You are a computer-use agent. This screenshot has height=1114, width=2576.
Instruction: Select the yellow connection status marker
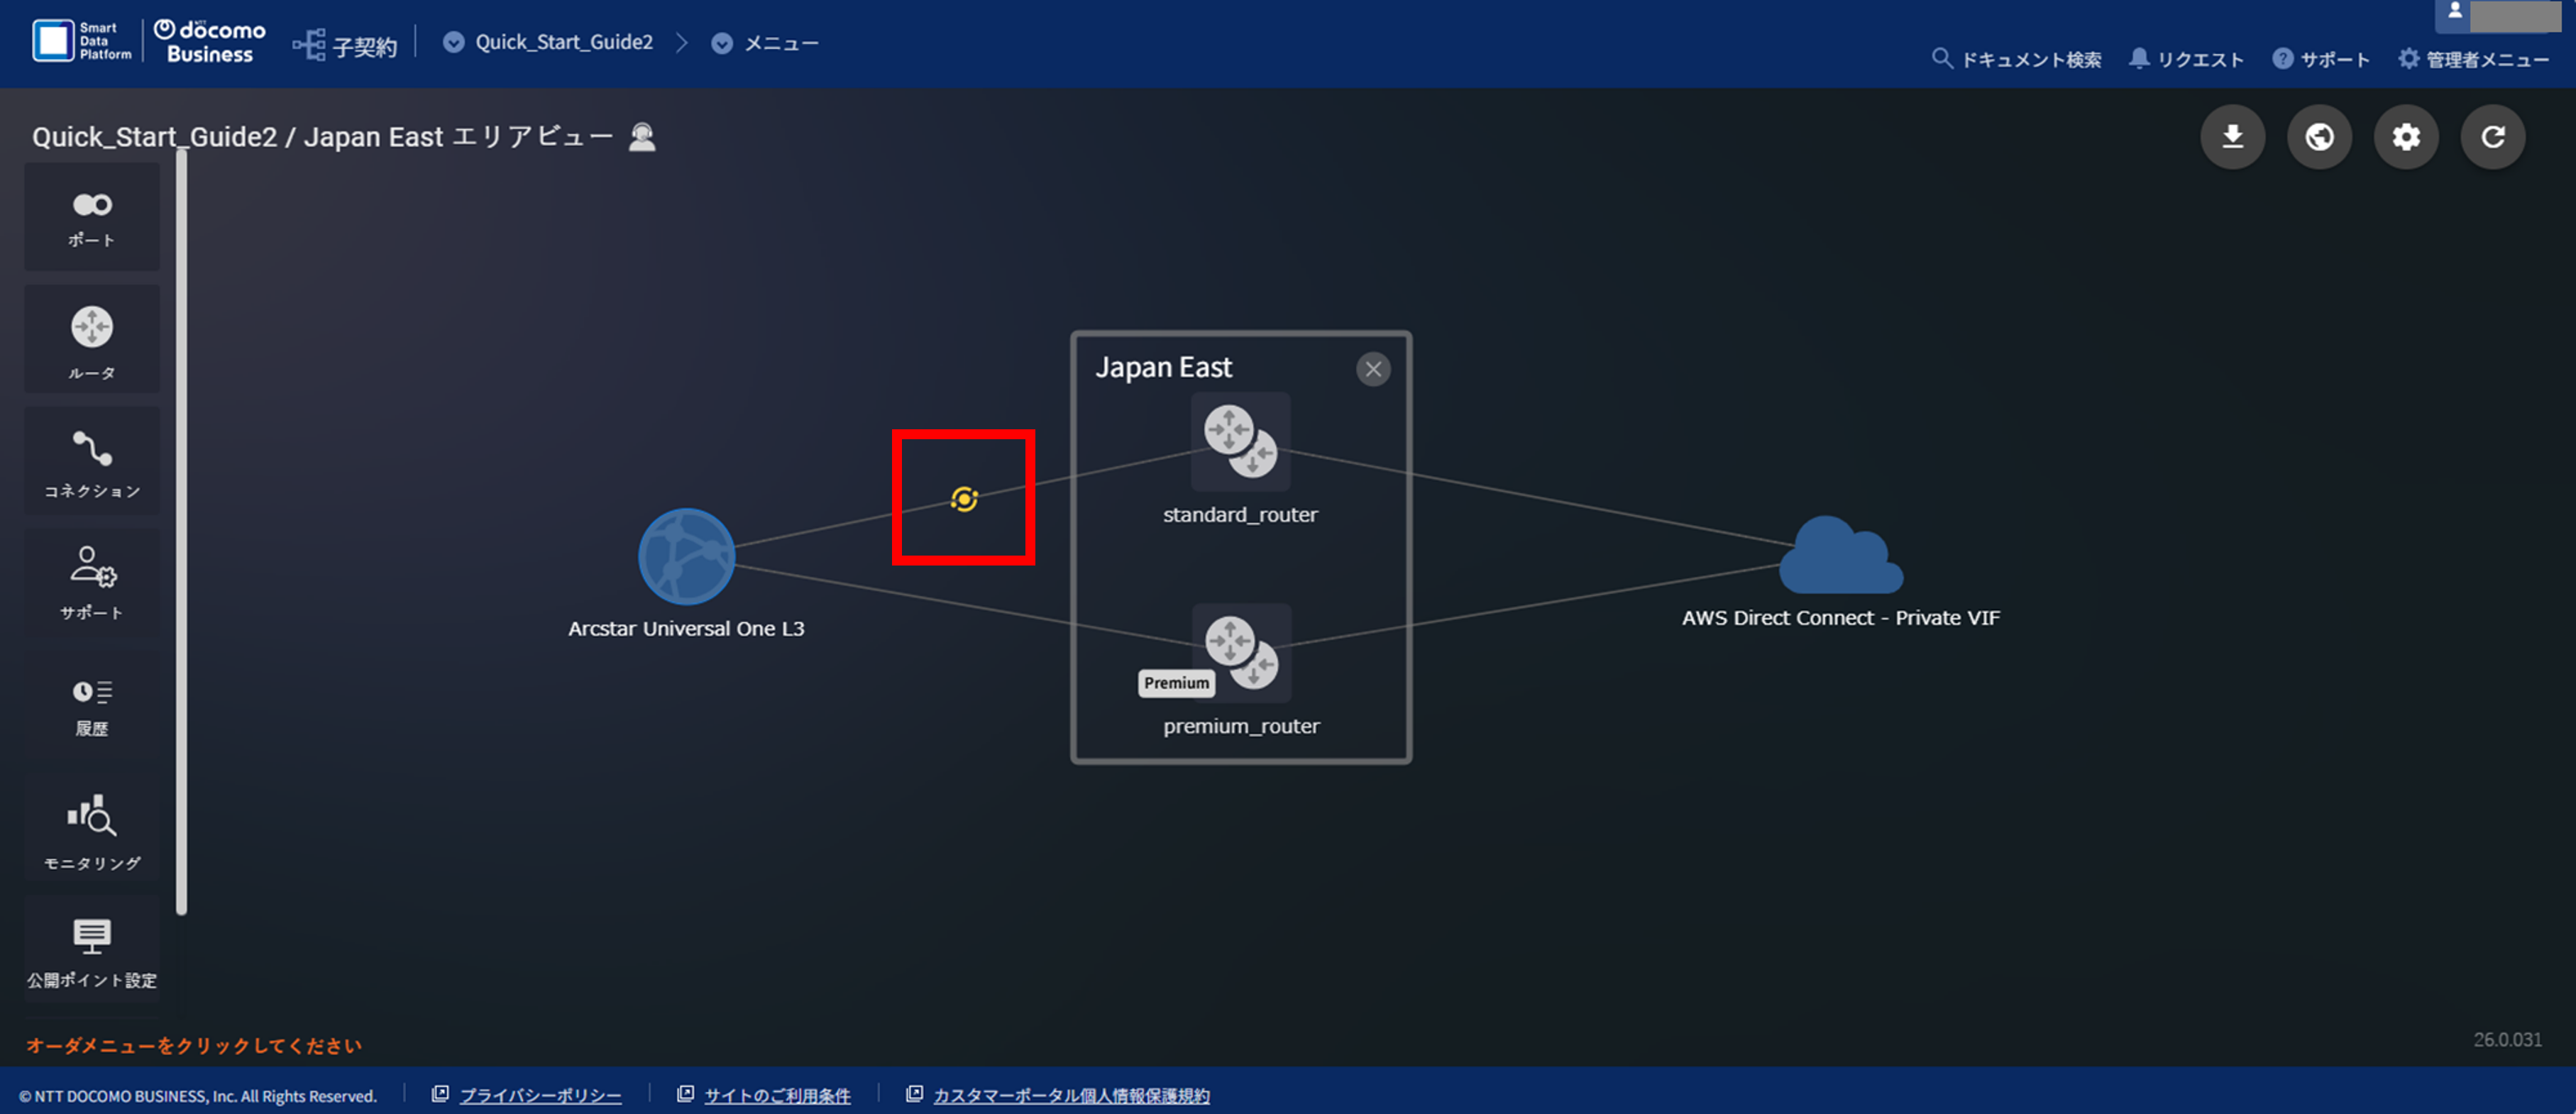(964, 499)
